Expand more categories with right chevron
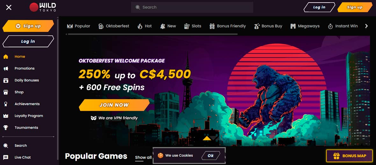Image resolution: width=376 pixels, height=165 pixels. (x=366, y=26)
